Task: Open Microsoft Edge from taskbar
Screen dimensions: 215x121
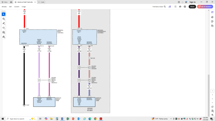Action: (90, 119)
